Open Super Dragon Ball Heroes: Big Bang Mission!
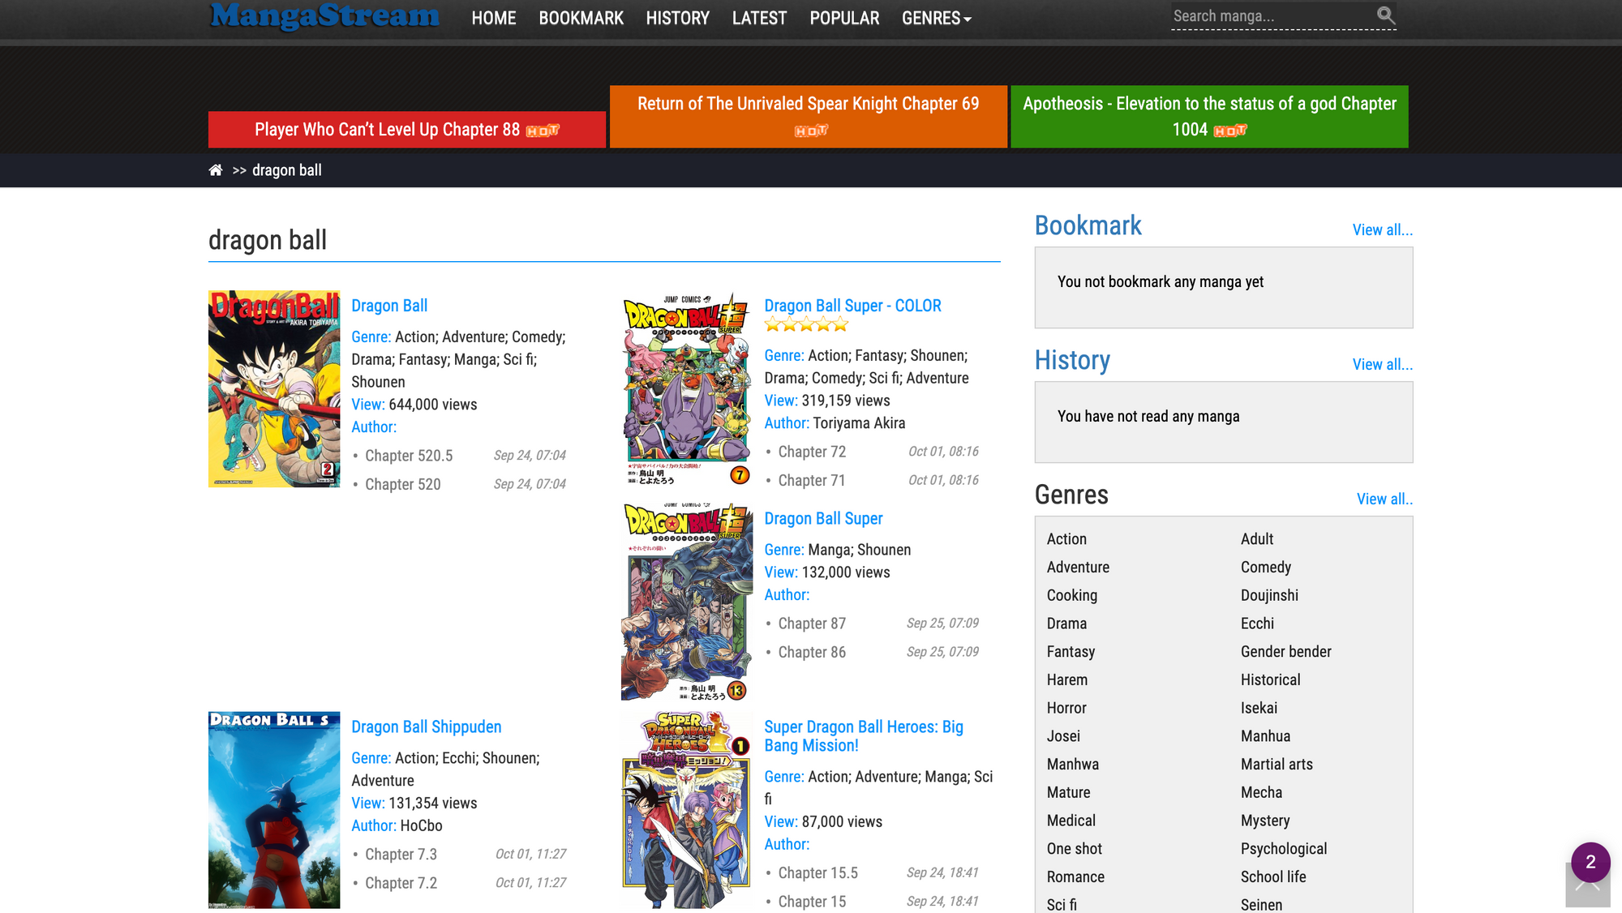The width and height of the screenshot is (1622, 913). point(864,736)
